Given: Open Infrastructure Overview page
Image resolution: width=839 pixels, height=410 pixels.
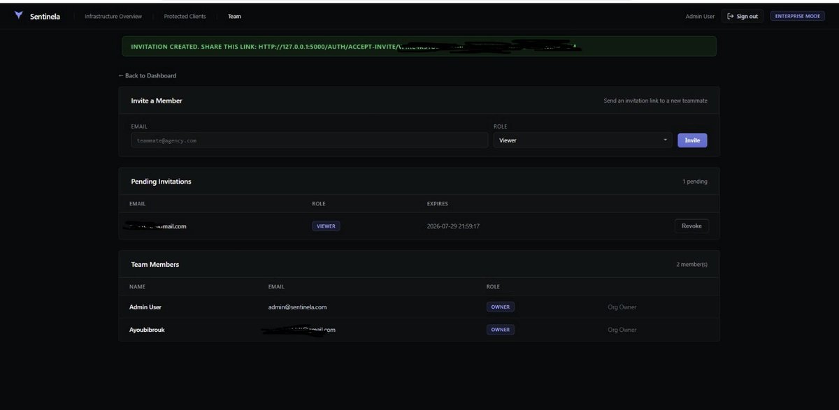Looking at the screenshot, I should (x=113, y=16).
